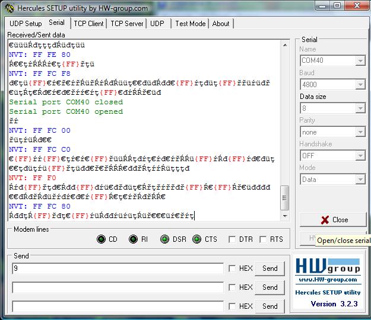
Task: Send the first line containing 9
Action: pos(269,268)
